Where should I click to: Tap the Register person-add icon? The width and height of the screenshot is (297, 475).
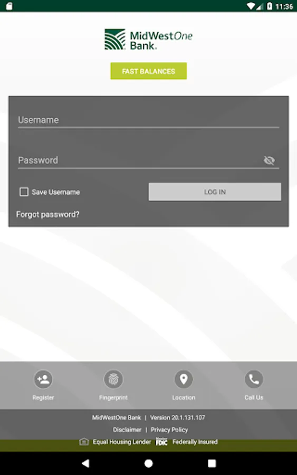click(x=43, y=379)
